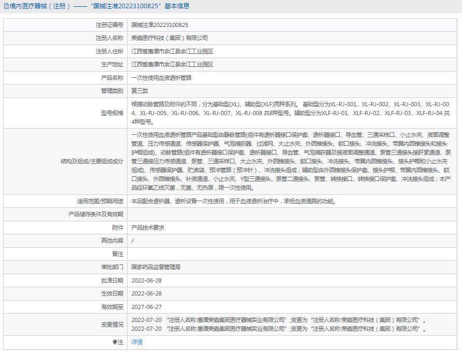Click the slash value in 其他内容 row
The height and width of the screenshot is (352, 462).
[x=133, y=241]
